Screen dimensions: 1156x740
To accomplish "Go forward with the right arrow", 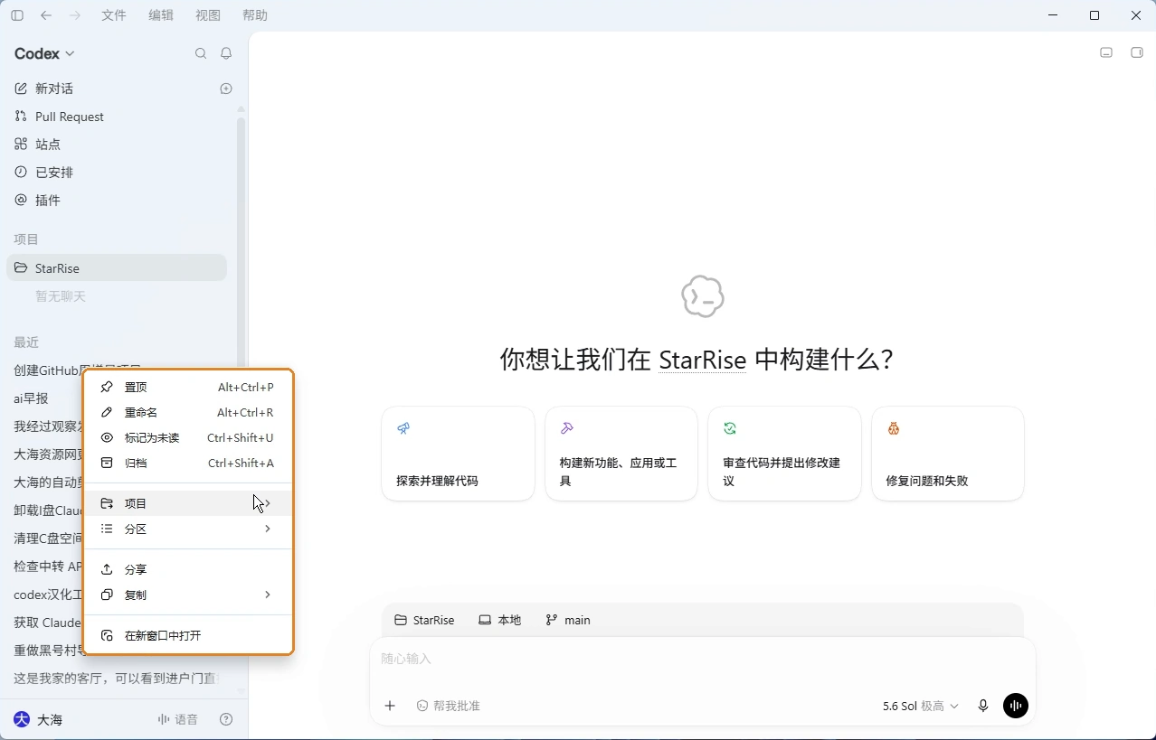I will pyautogui.click(x=75, y=15).
